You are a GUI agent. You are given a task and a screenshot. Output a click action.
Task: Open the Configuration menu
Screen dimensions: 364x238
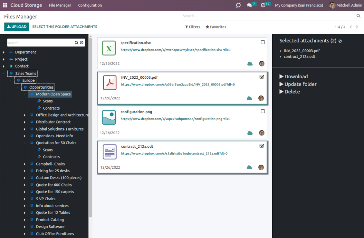[90, 5]
